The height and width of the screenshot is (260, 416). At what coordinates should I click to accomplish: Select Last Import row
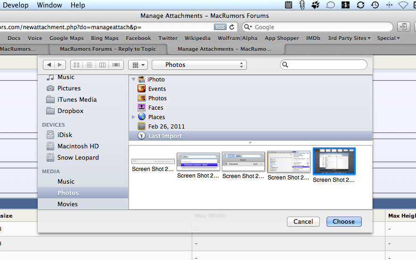point(251,136)
